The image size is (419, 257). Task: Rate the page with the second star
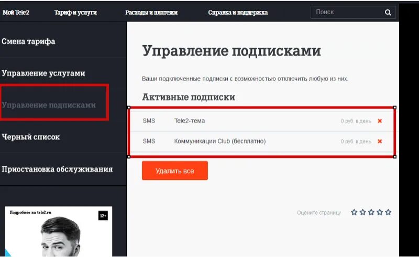(362, 212)
